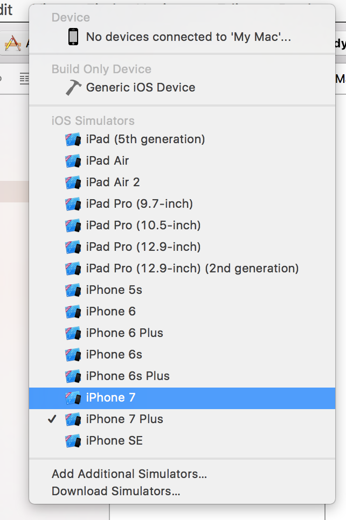The image size is (346, 520).
Task: Select iPad Pro (9.7-inch) simulator
Action: [182, 204]
